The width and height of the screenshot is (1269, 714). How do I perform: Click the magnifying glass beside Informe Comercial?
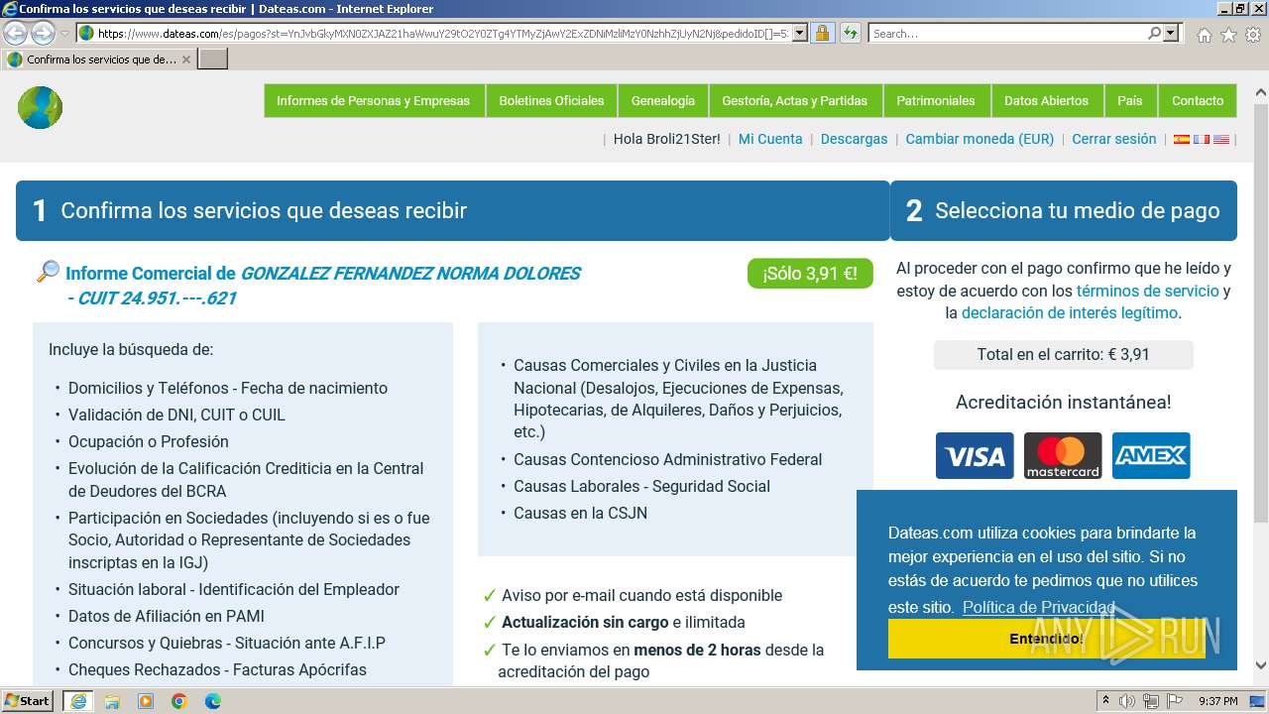click(x=48, y=272)
